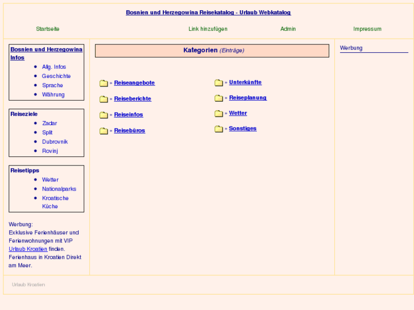Open Wetter under Reisetipps
Image resolution: width=414 pixels, height=310 pixels.
pyautogui.click(x=50, y=180)
